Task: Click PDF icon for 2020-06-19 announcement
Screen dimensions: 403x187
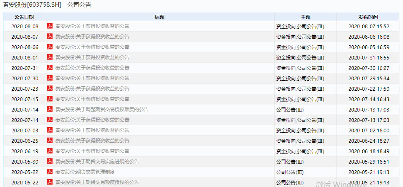Action: [49, 151]
